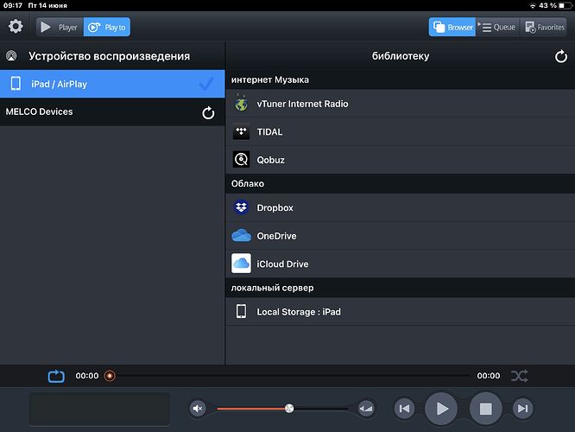The width and height of the screenshot is (575, 432).
Task: Start playback with the Play button
Action: pos(441,409)
